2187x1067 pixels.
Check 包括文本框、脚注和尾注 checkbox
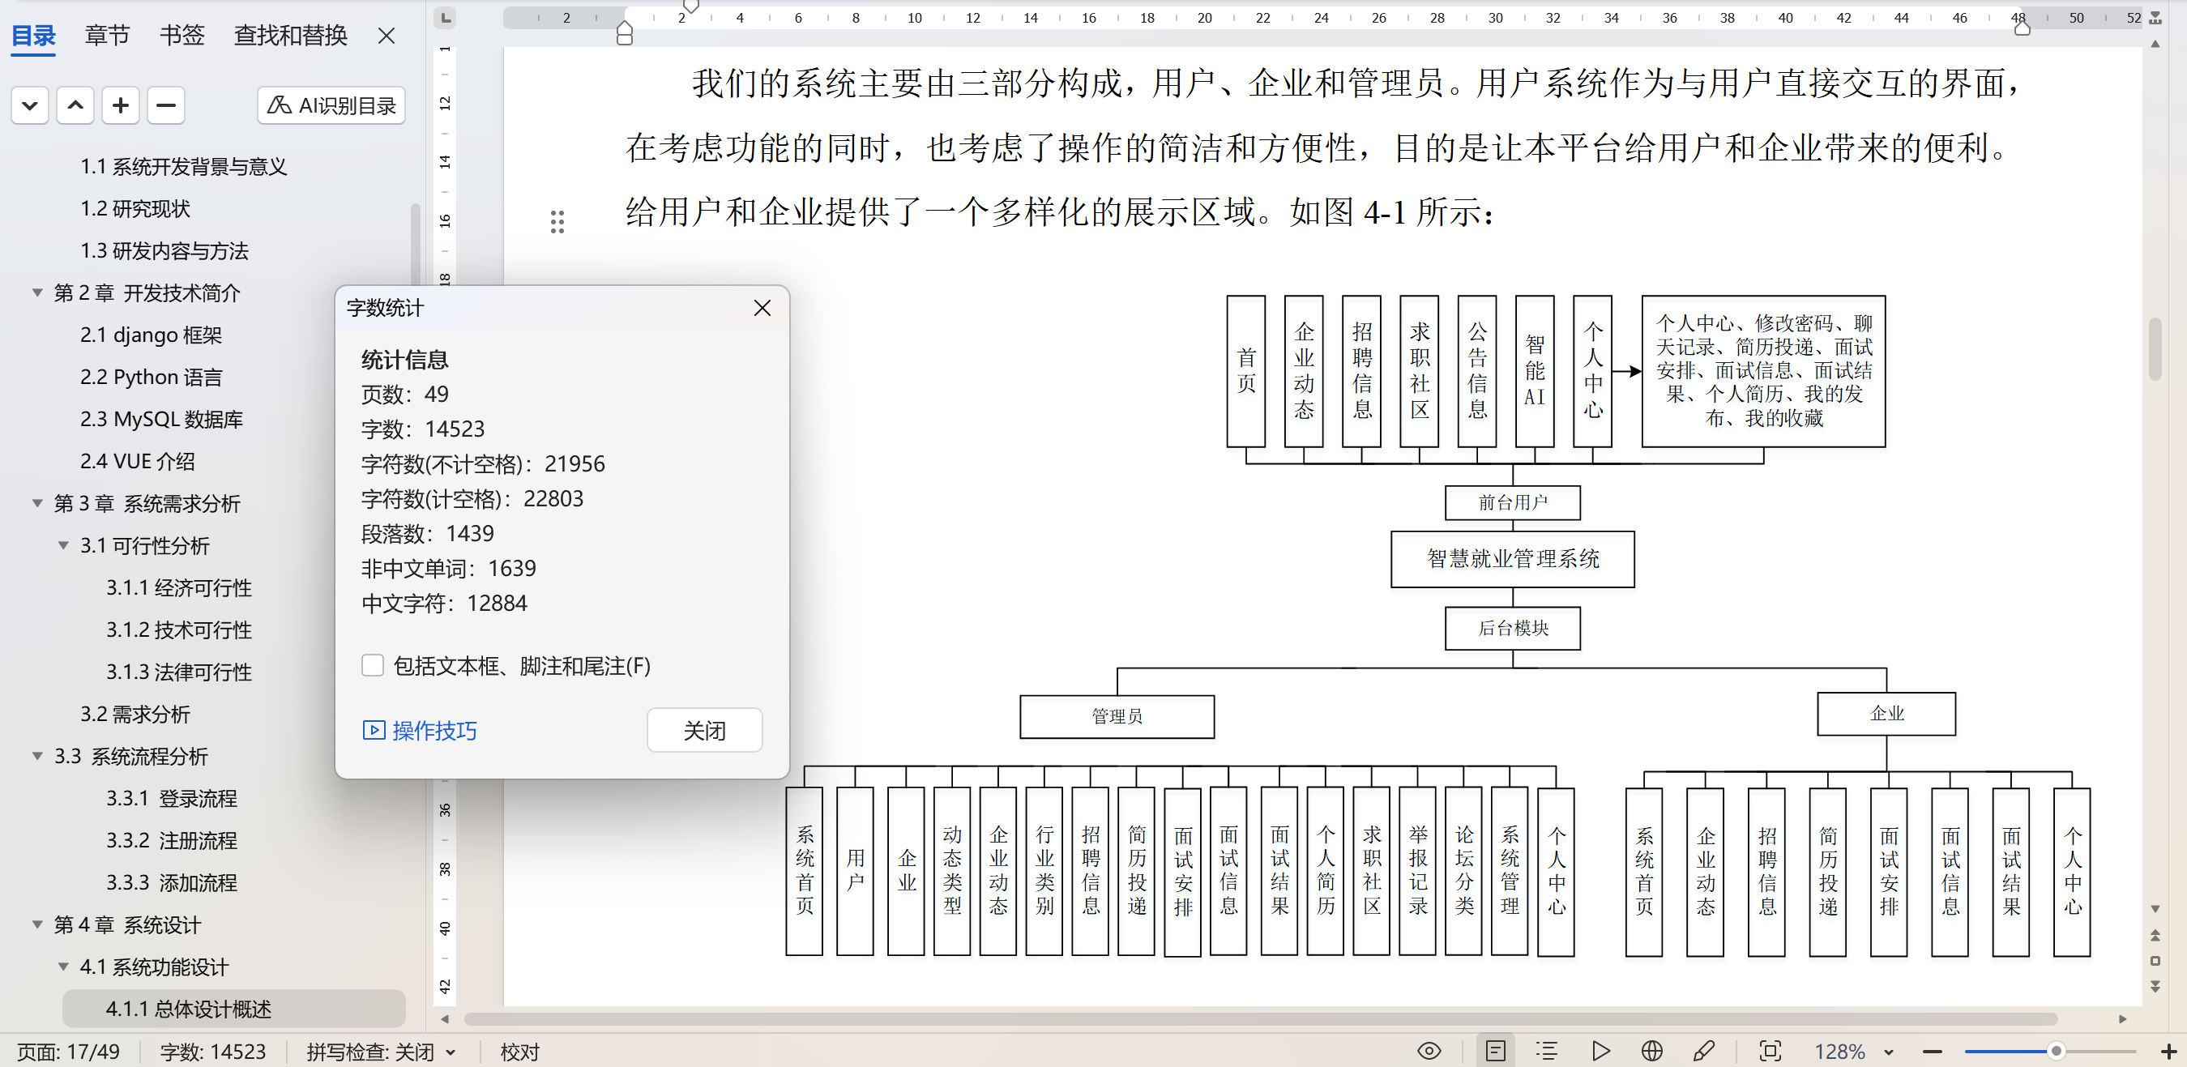[373, 664]
